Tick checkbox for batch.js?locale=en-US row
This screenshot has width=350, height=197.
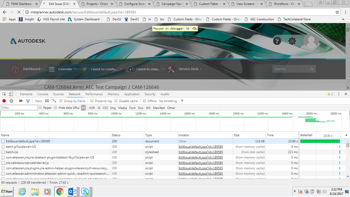tap(3, 147)
